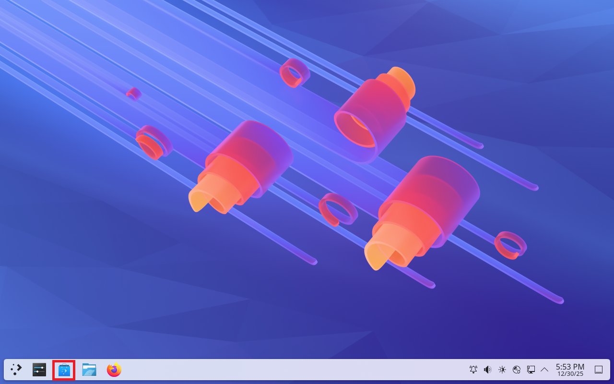Open the Dolphin file manager
The image size is (614, 384).
[89, 370]
